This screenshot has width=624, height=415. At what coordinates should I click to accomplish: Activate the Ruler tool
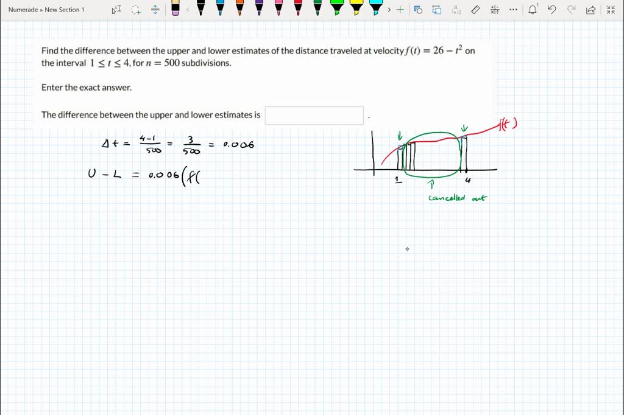click(x=475, y=9)
